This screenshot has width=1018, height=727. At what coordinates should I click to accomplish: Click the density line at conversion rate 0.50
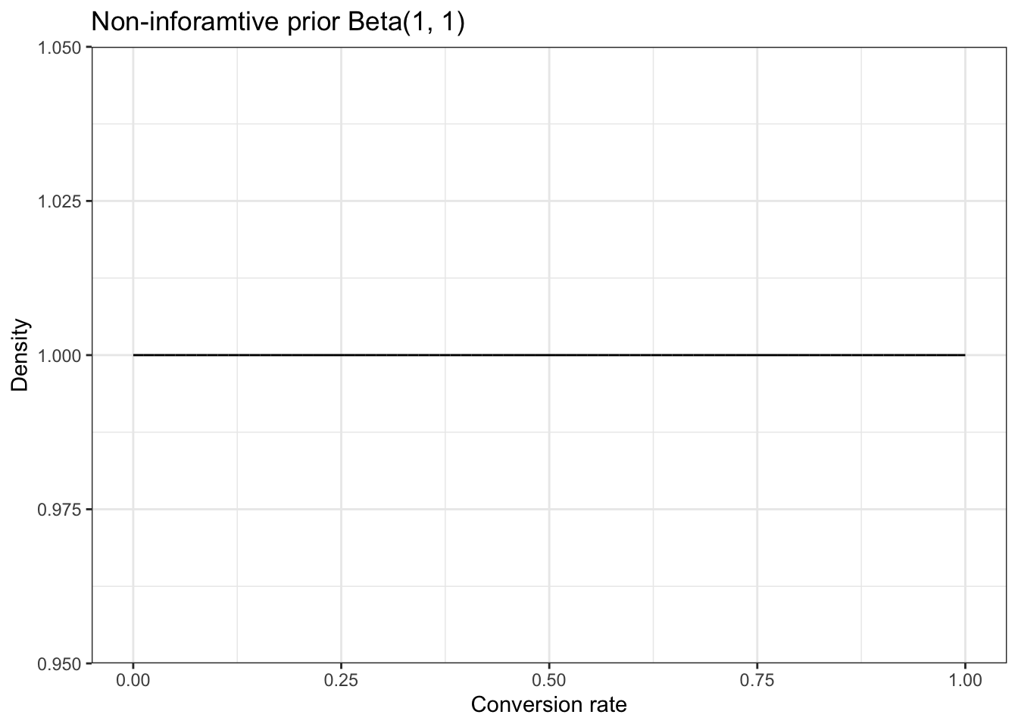(549, 354)
